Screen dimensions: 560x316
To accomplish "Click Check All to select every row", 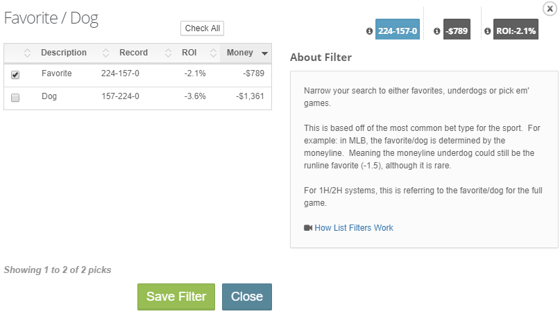I will tap(202, 28).
